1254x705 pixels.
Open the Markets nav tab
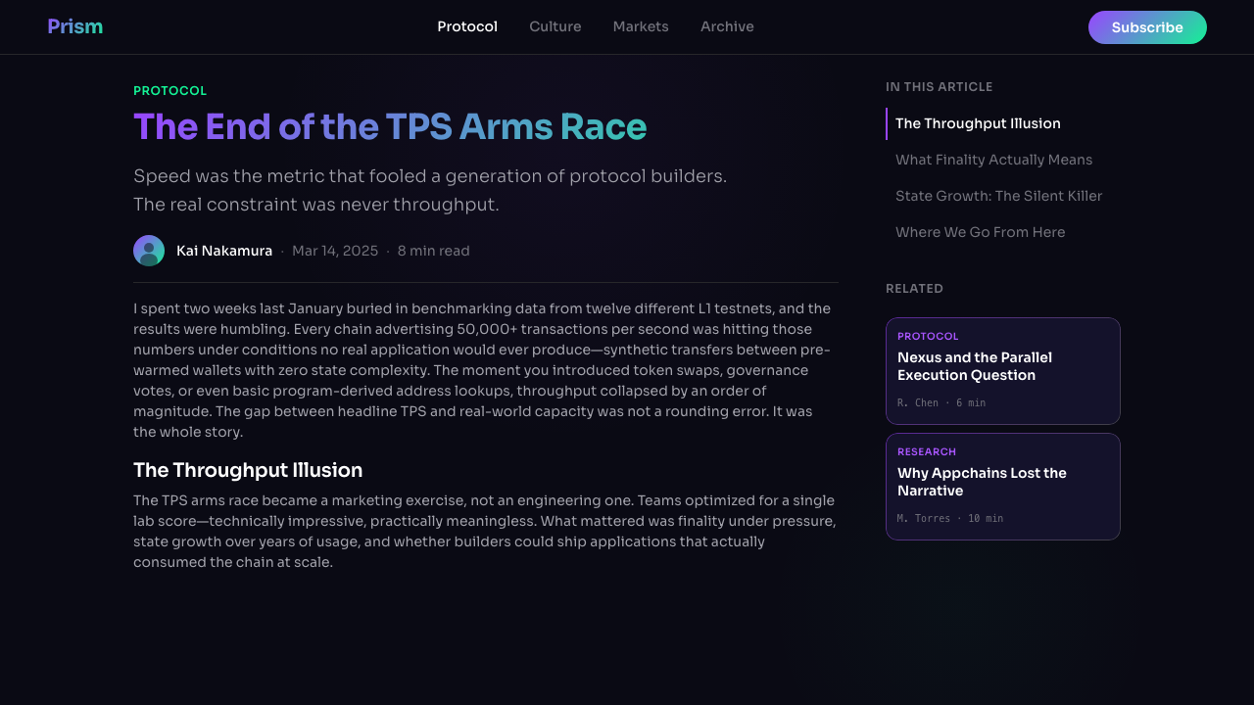641,26
